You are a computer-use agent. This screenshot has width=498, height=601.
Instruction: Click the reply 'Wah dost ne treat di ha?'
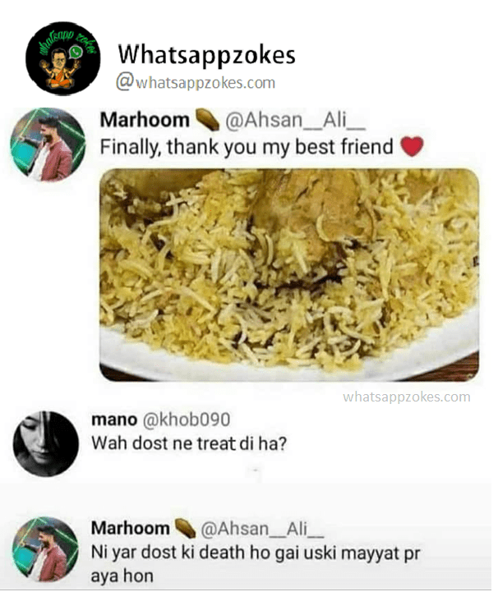point(189,443)
